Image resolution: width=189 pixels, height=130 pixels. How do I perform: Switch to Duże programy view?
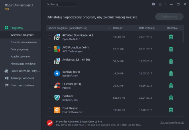(x=19, y=49)
